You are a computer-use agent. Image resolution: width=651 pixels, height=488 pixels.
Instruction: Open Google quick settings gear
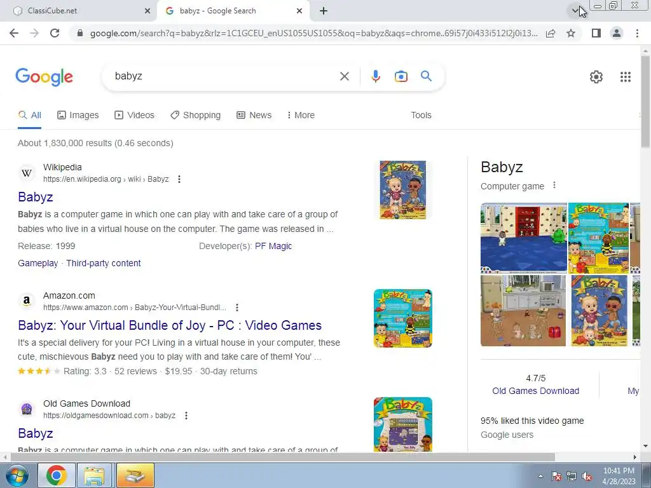(x=596, y=77)
